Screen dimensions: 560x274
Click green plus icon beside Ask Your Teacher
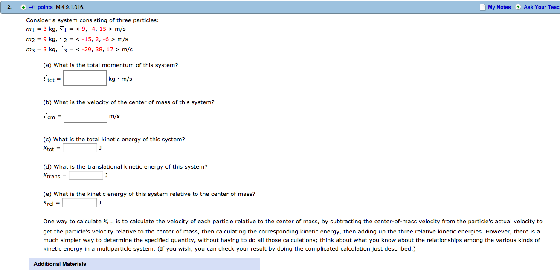(518, 7)
